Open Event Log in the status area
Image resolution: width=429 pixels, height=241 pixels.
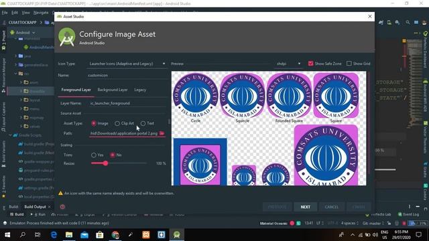click(408, 214)
